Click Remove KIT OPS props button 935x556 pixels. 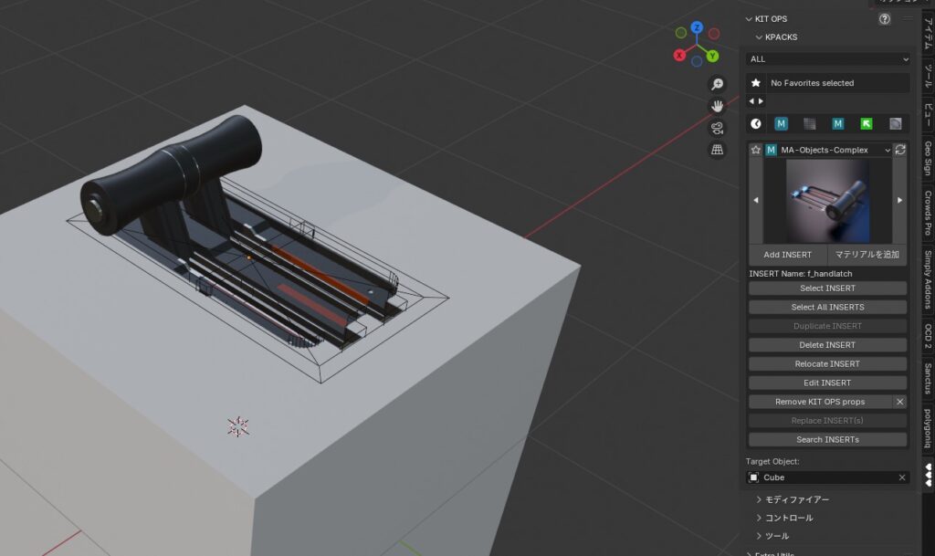(x=820, y=402)
